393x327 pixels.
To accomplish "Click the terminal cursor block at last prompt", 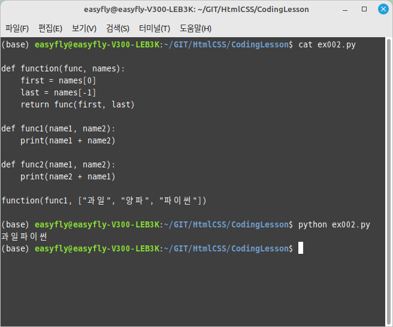I will coord(301,248).
